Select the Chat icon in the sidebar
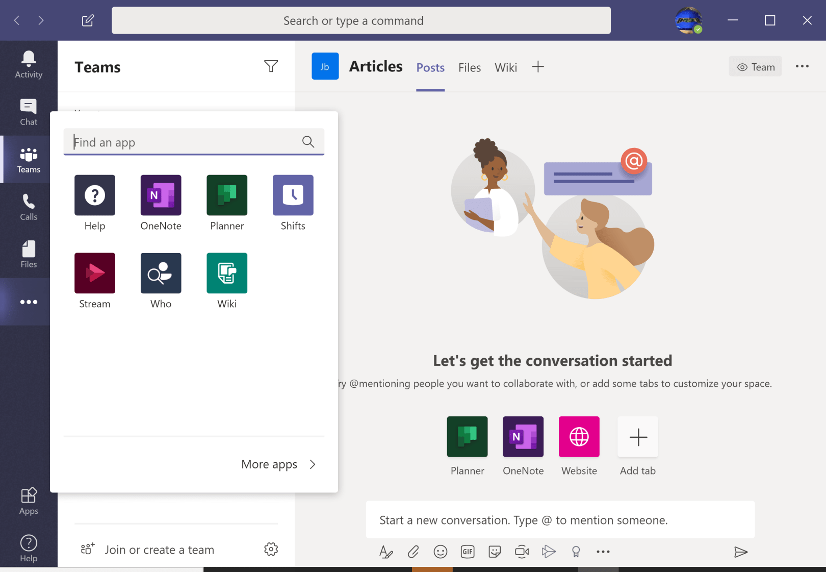Image resolution: width=826 pixels, height=572 pixels. coord(28,111)
